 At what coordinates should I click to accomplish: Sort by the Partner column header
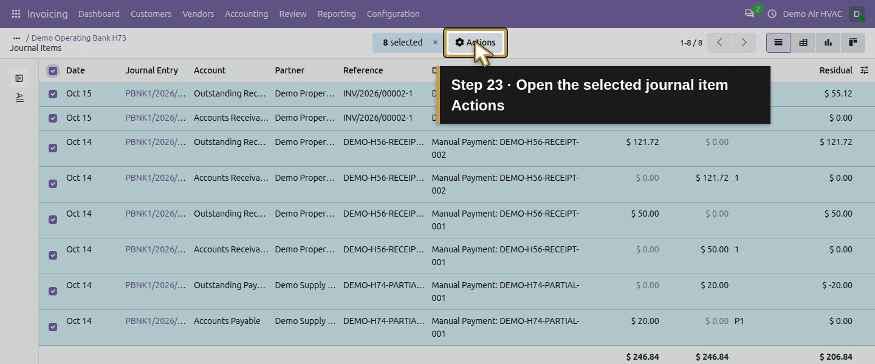(x=290, y=70)
